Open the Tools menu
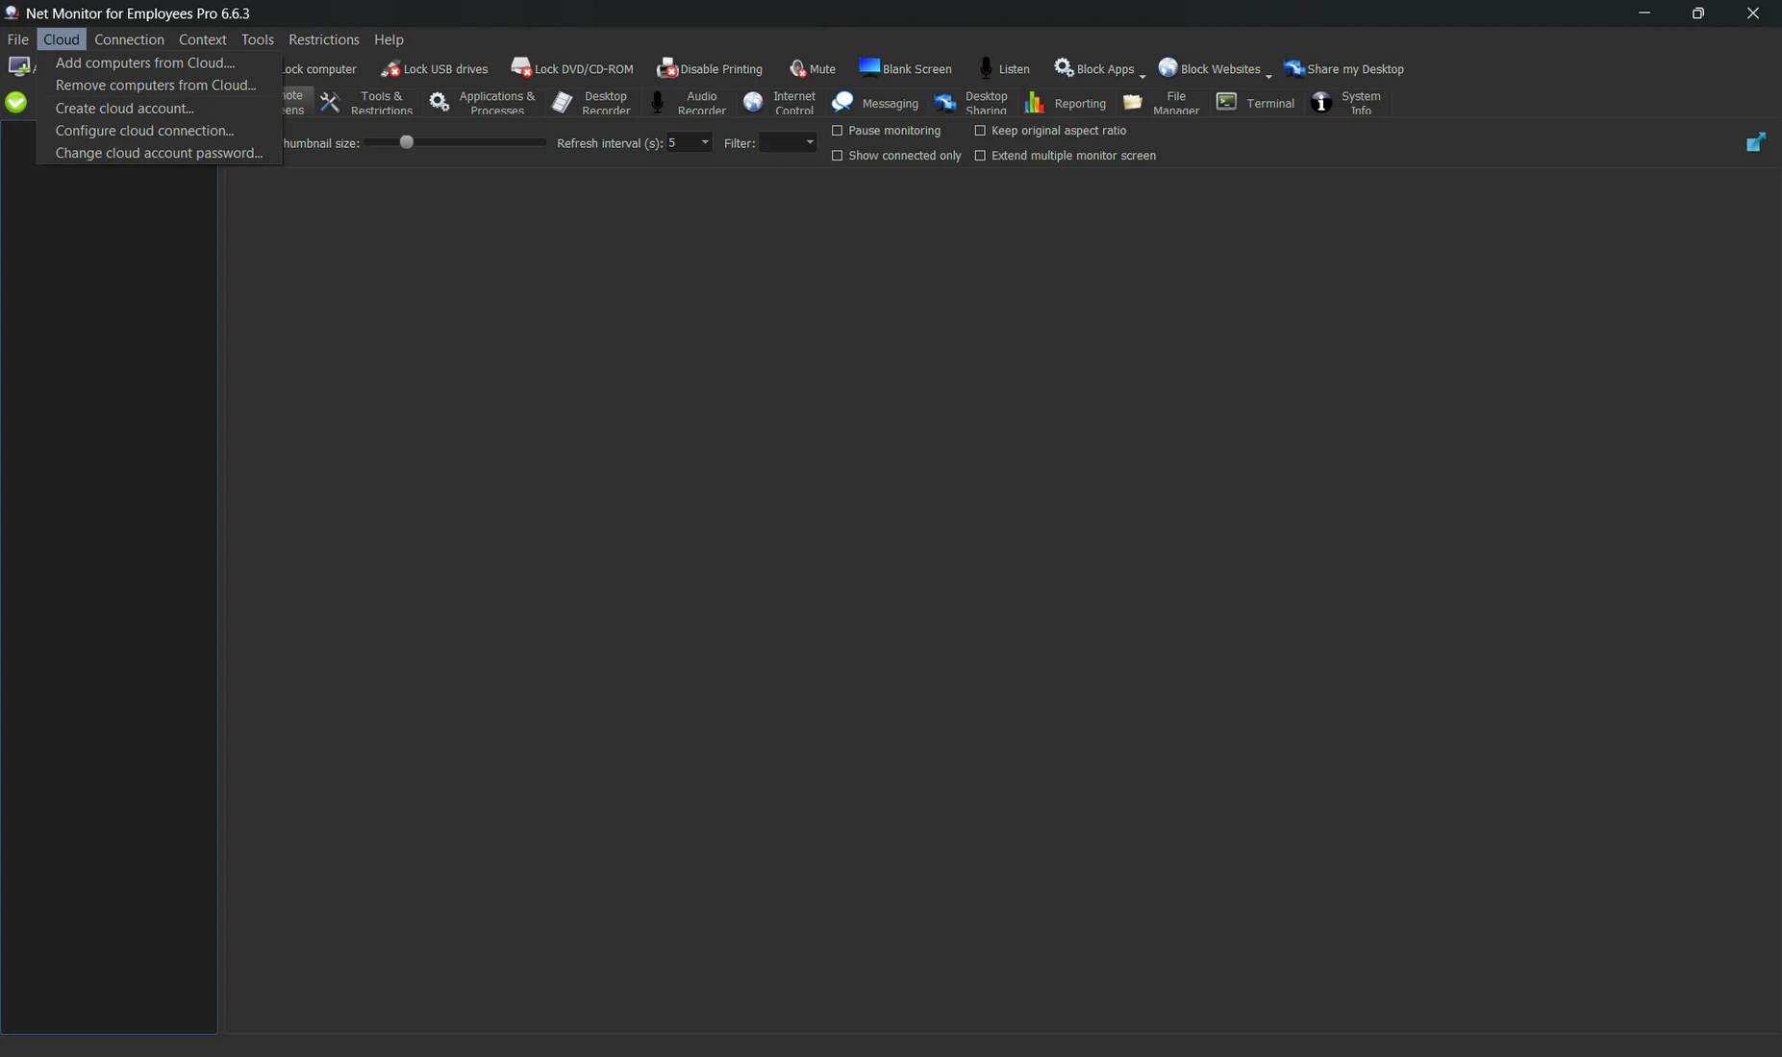This screenshot has height=1057, width=1782. pyautogui.click(x=257, y=39)
